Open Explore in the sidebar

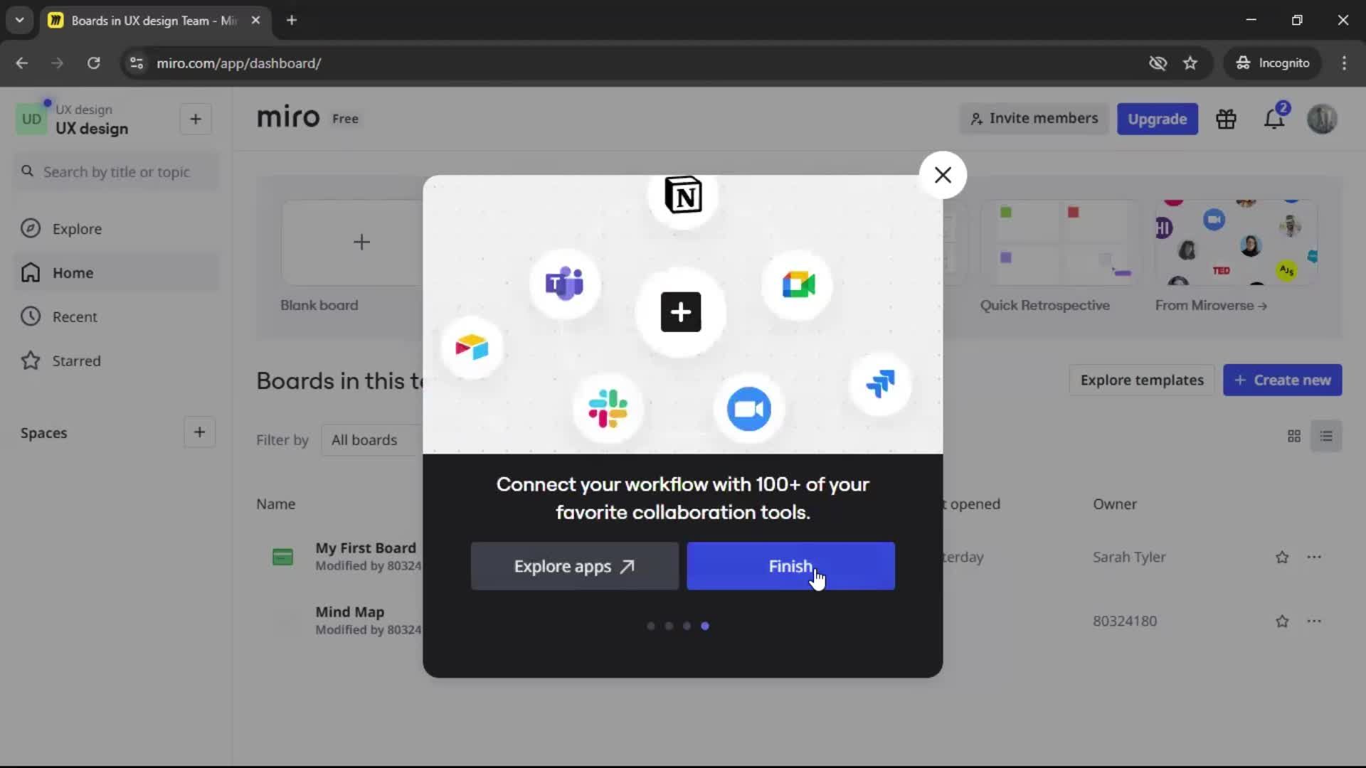[x=117, y=229]
